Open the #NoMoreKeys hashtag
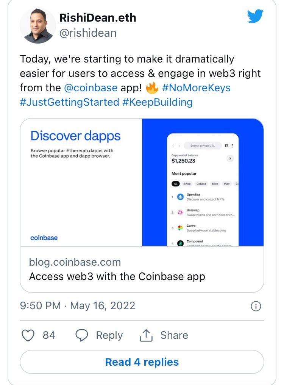Screen dimensions: 284x385 (196, 88)
